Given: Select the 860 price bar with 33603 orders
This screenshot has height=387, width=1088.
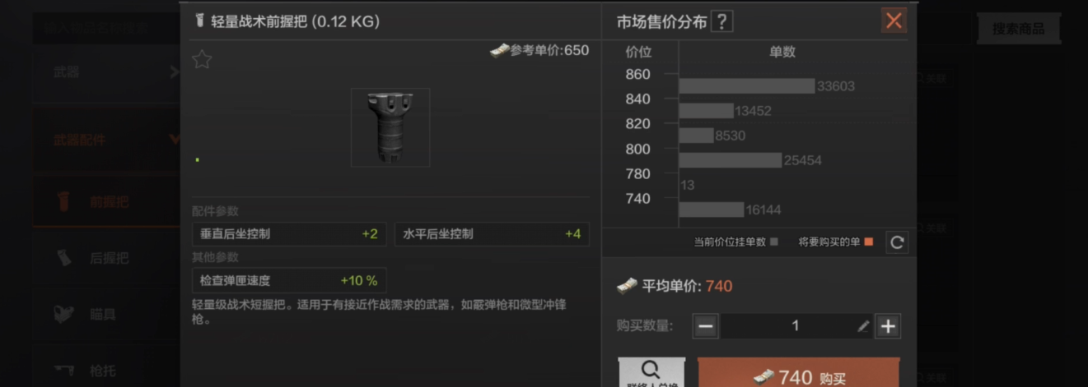Looking at the screenshot, I should pos(747,85).
